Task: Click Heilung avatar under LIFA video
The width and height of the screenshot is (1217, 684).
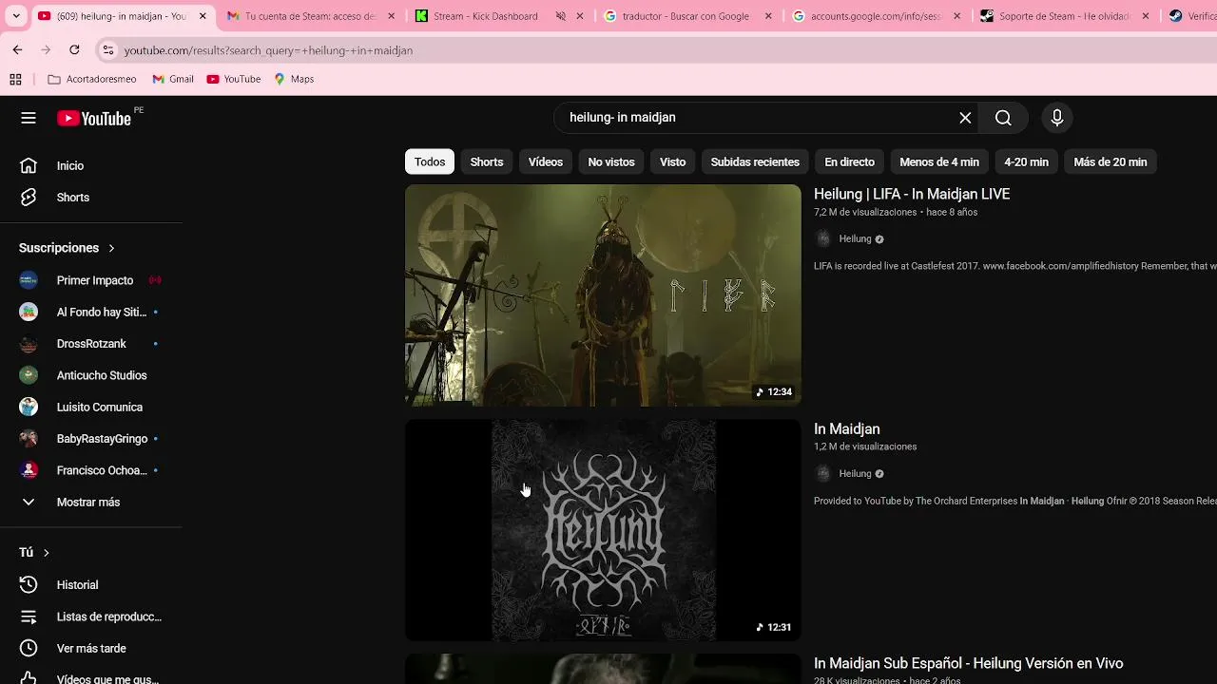Action: click(x=823, y=238)
